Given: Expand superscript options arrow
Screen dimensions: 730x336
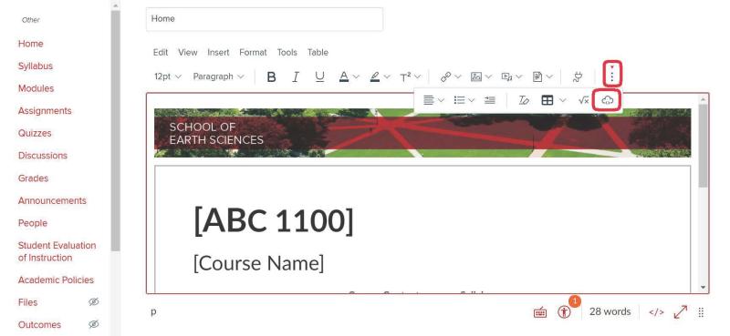Looking at the screenshot, I should 418,76.
